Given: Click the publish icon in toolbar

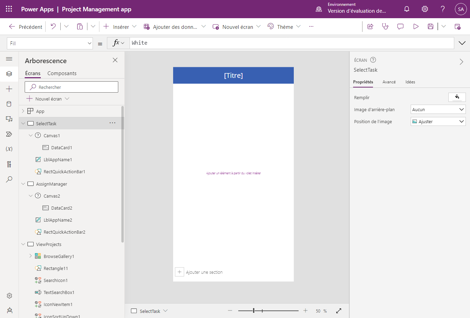Looking at the screenshot, I should tap(457, 26).
